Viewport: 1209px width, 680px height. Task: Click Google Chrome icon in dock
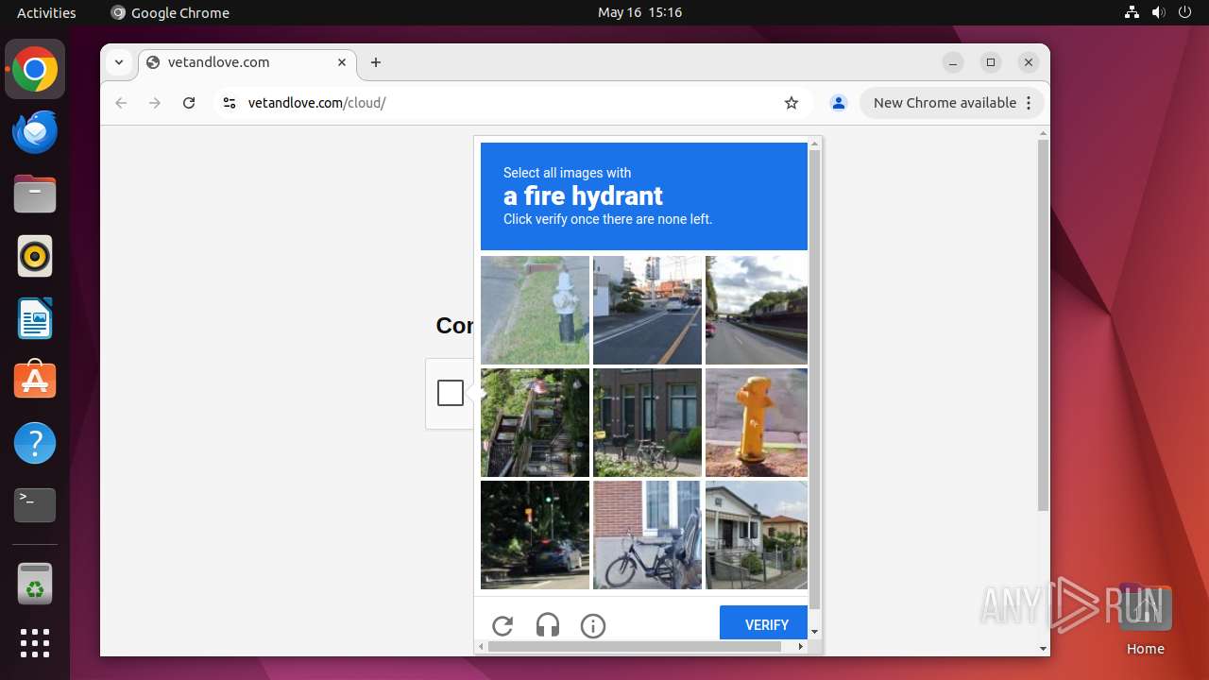pos(35,70)
